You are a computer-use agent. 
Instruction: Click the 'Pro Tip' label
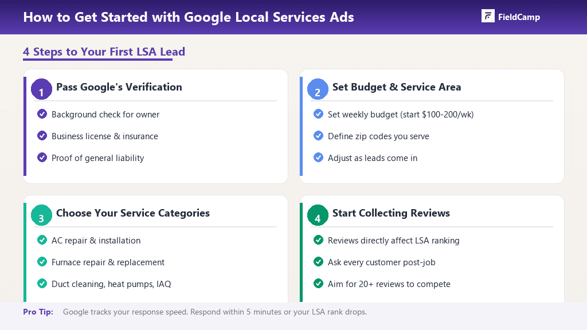pos(37,312)
